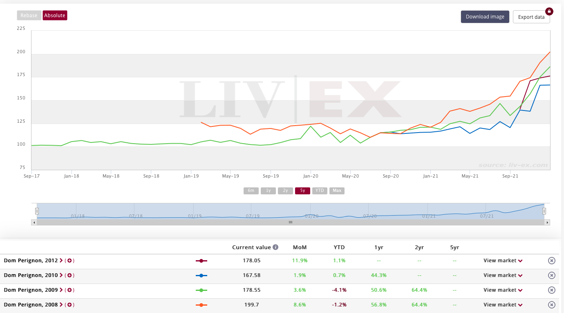Switch chart to Rebase mode
The width and height of the screenshot is (564, 313).
tap(29, 16)
